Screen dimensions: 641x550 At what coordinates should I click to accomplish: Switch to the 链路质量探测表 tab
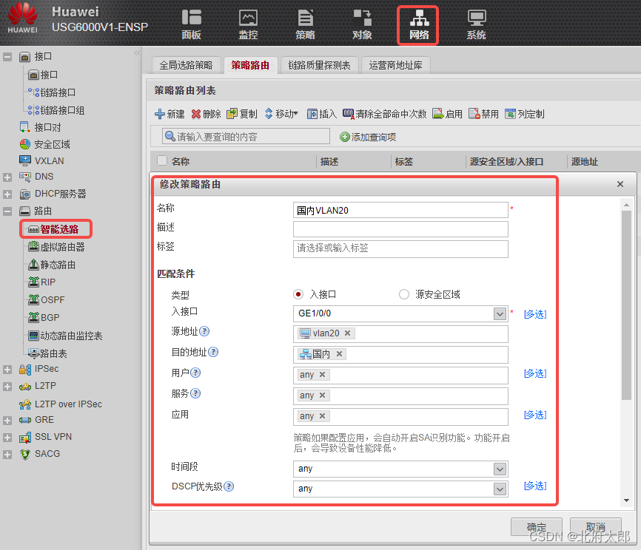pos(319,65)
